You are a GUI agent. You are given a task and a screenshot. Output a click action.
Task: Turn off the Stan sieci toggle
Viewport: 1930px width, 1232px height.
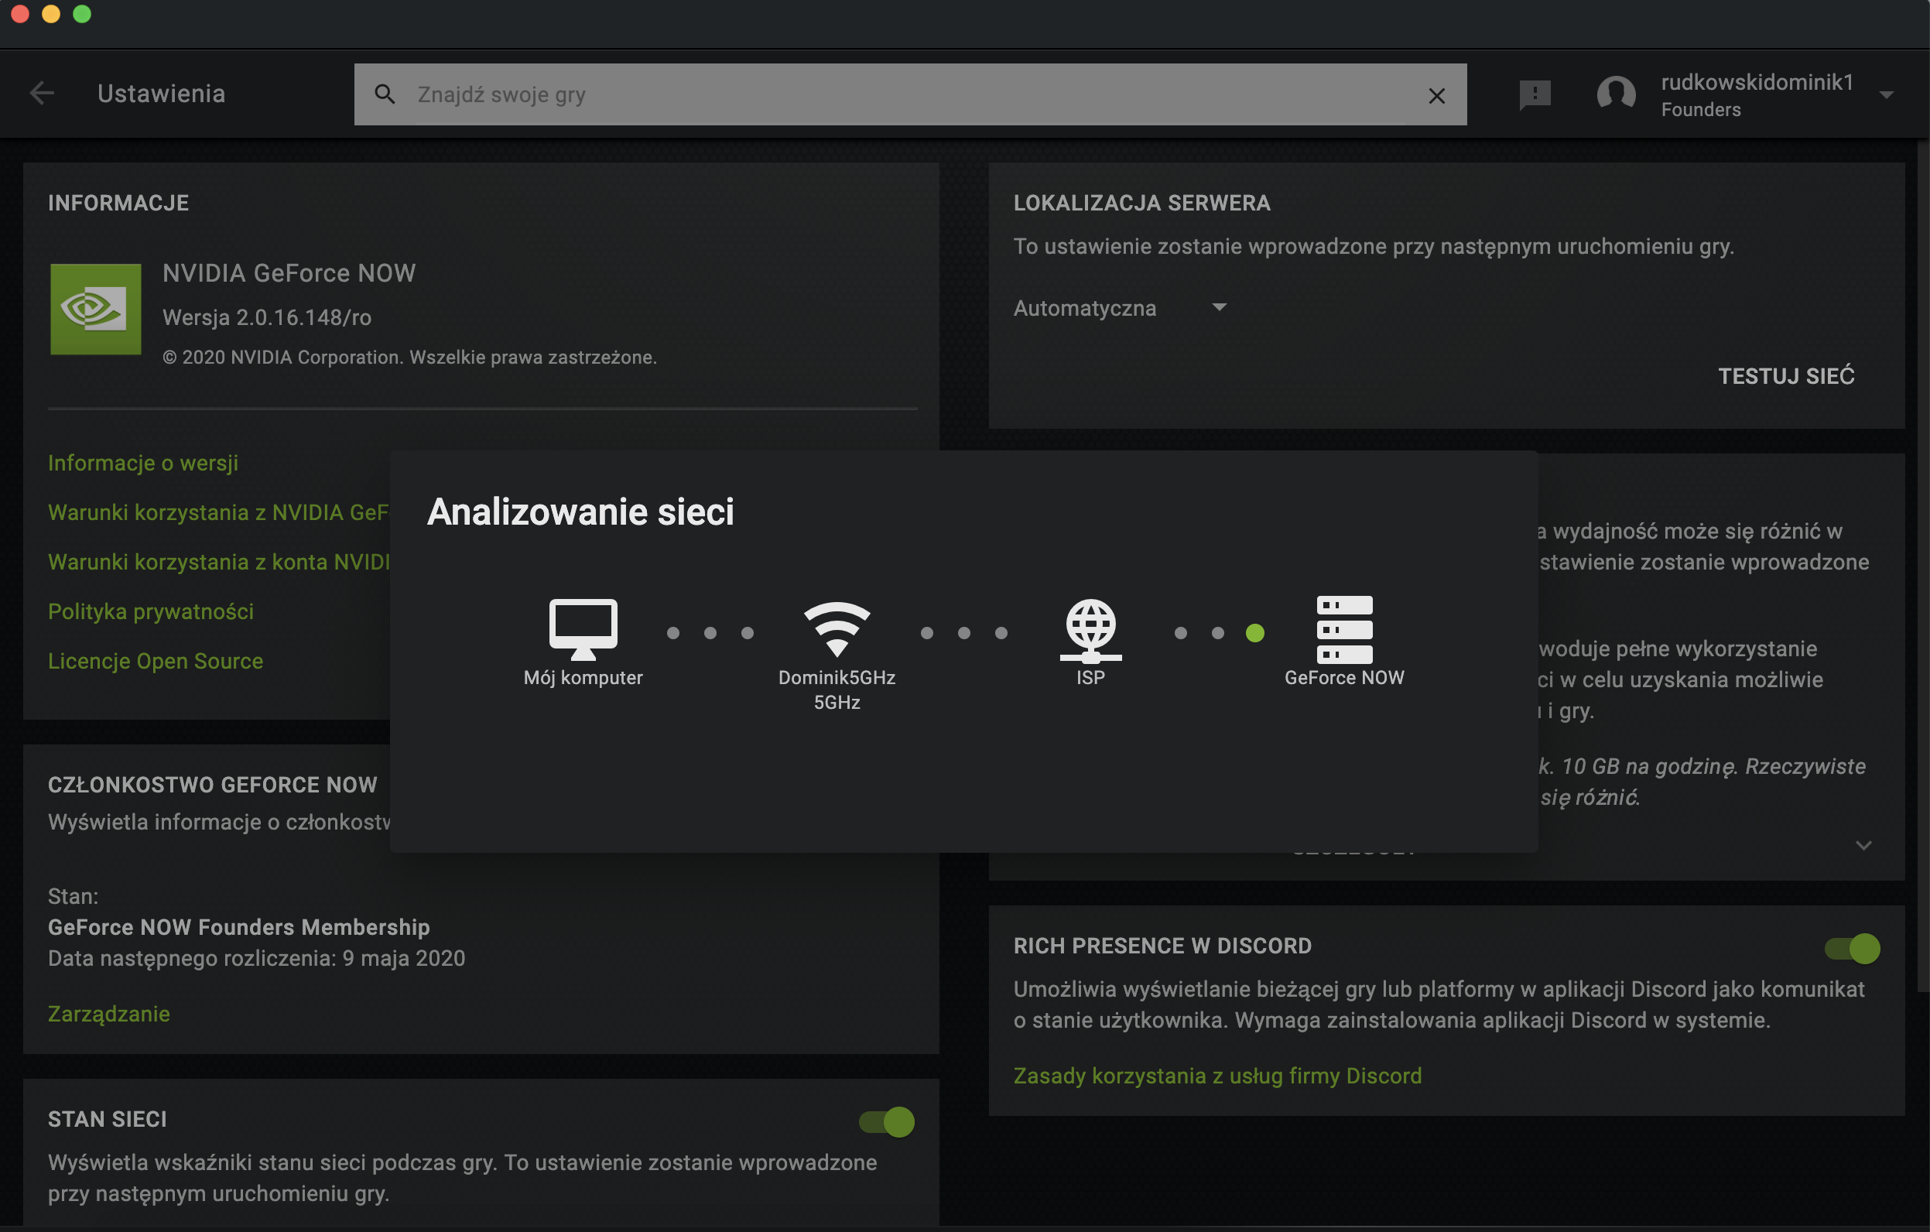pyautogui.click(x=887, y=1122)
